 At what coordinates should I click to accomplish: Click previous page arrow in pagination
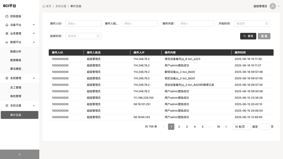163,127
